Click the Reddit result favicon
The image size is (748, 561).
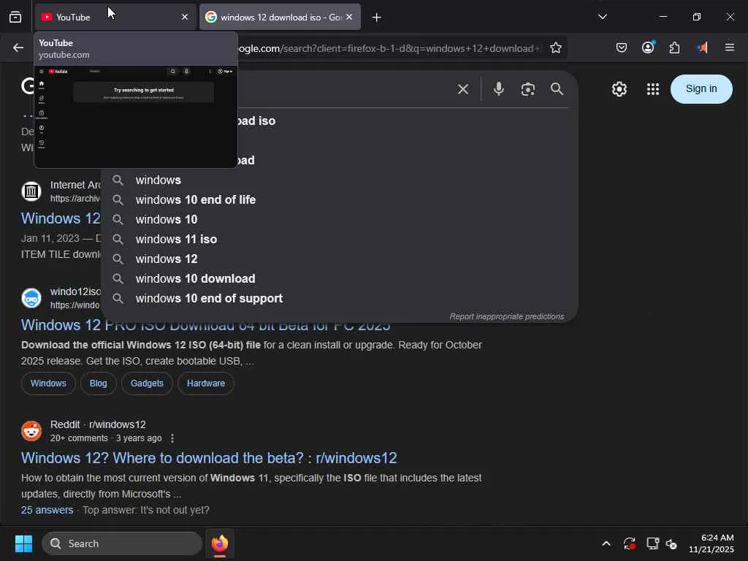tap(31, 431)
